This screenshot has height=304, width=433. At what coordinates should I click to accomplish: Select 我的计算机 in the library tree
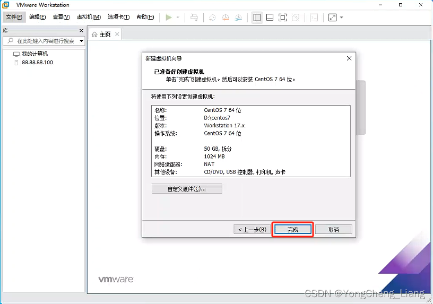pos(35,54)
